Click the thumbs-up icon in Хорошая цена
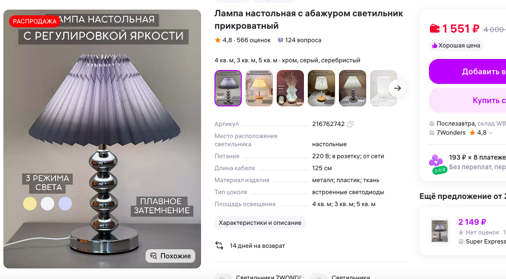Viewport: 506px width, 279px height. (x=435, y=46)
